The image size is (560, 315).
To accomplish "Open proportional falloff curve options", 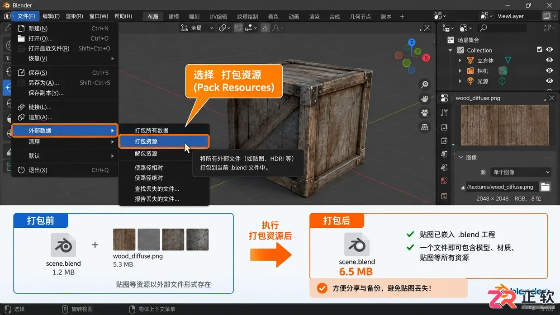I will (x=279, y=28).
